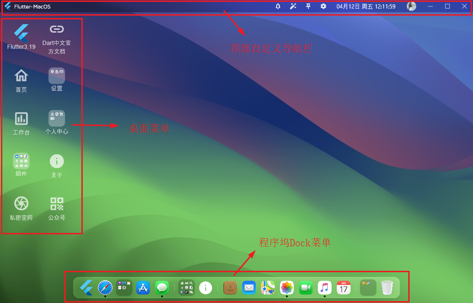
Task: Click the date and time 04月12日 display
Action: tap(366, 6)
